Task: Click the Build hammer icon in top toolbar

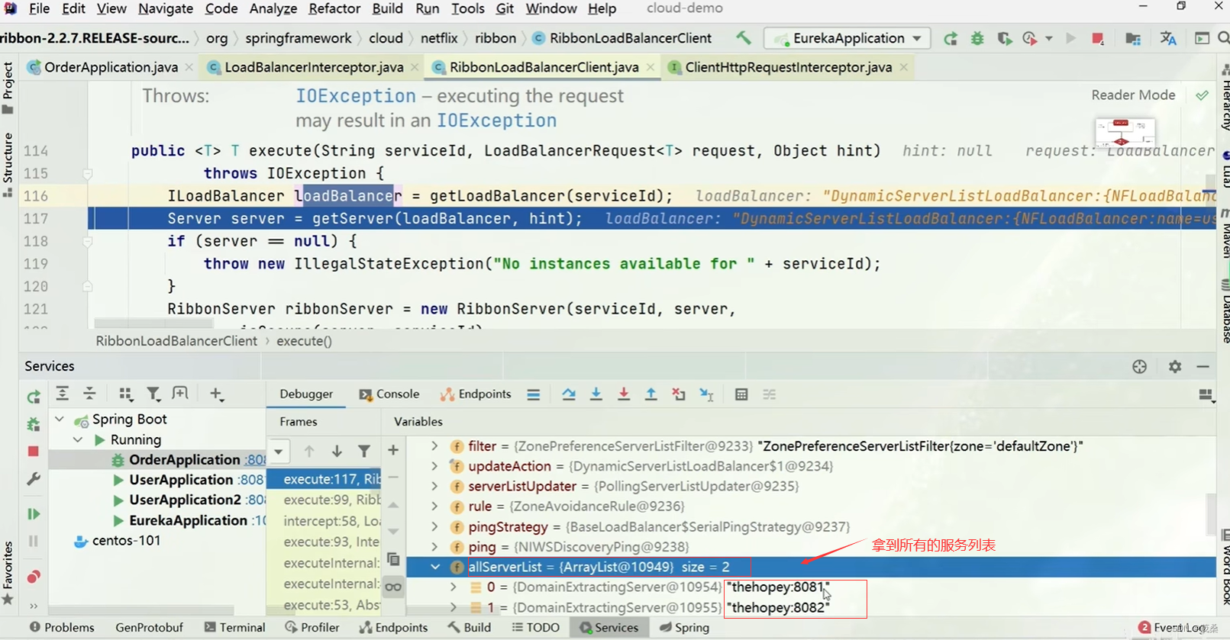Action: click(743, 38)
